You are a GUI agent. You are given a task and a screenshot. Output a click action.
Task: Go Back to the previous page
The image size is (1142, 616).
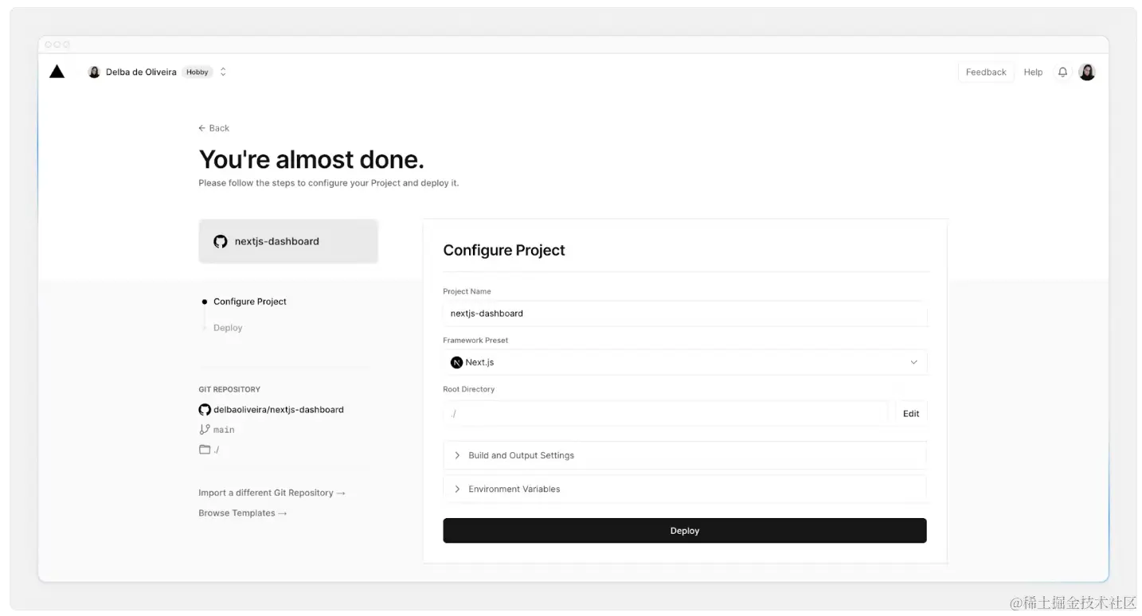214,128
